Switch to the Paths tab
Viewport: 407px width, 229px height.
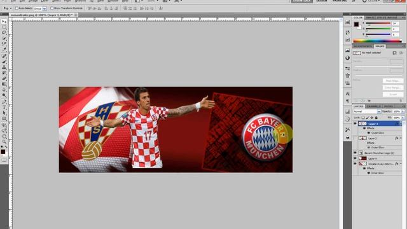pos(389,106)
